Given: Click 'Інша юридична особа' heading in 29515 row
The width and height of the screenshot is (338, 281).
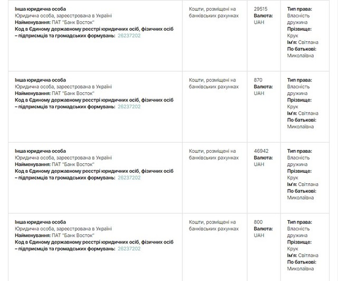Looking at the screenshot, I should coord(40,9).
